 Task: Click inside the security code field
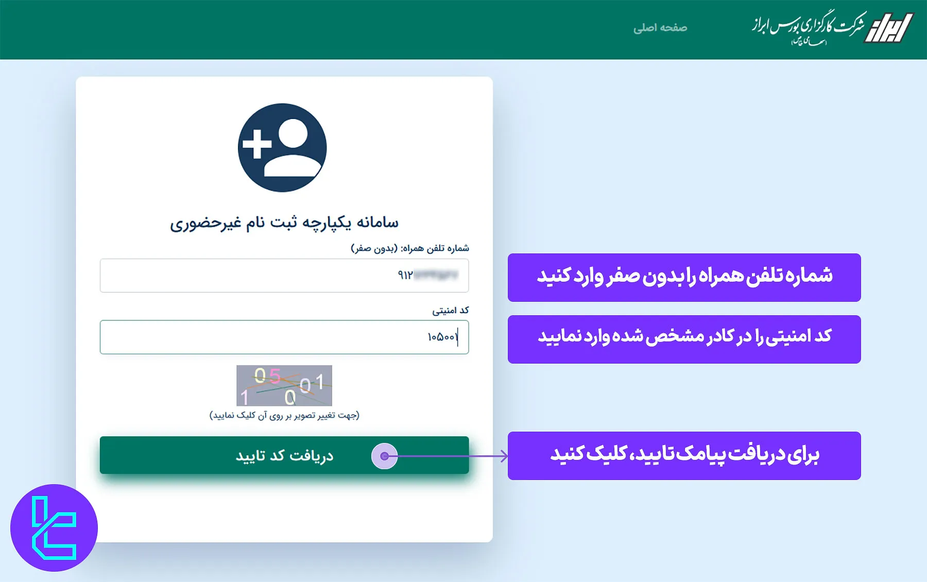click(284, 337)
